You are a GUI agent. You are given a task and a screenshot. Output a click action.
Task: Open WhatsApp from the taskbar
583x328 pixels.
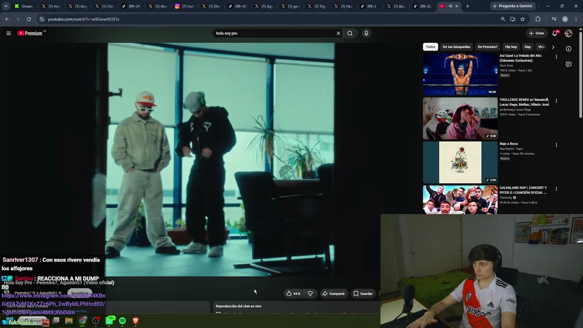tap(109, 321)
